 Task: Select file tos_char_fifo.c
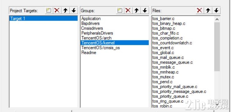pos(165,33)
